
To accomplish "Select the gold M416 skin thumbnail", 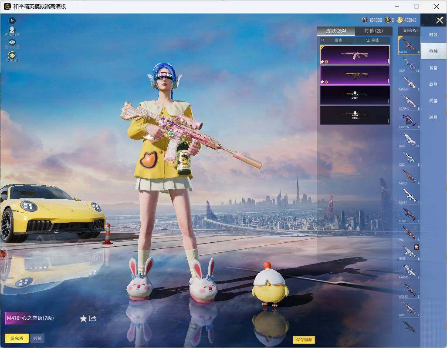I will pos(355,75).
